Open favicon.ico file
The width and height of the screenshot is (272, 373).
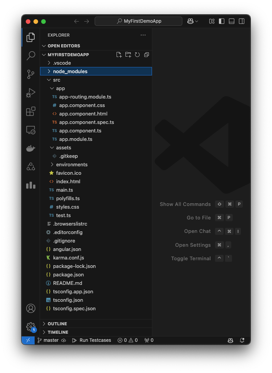96,173
